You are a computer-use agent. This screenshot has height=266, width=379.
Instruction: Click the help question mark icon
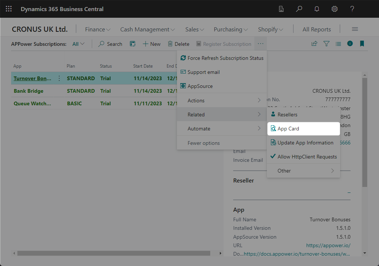click(x=352, y=9)
